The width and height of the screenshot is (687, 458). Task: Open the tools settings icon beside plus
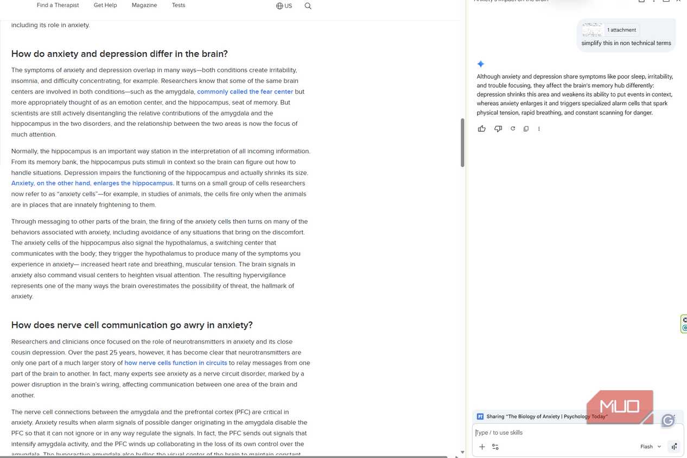click(495, 447)
